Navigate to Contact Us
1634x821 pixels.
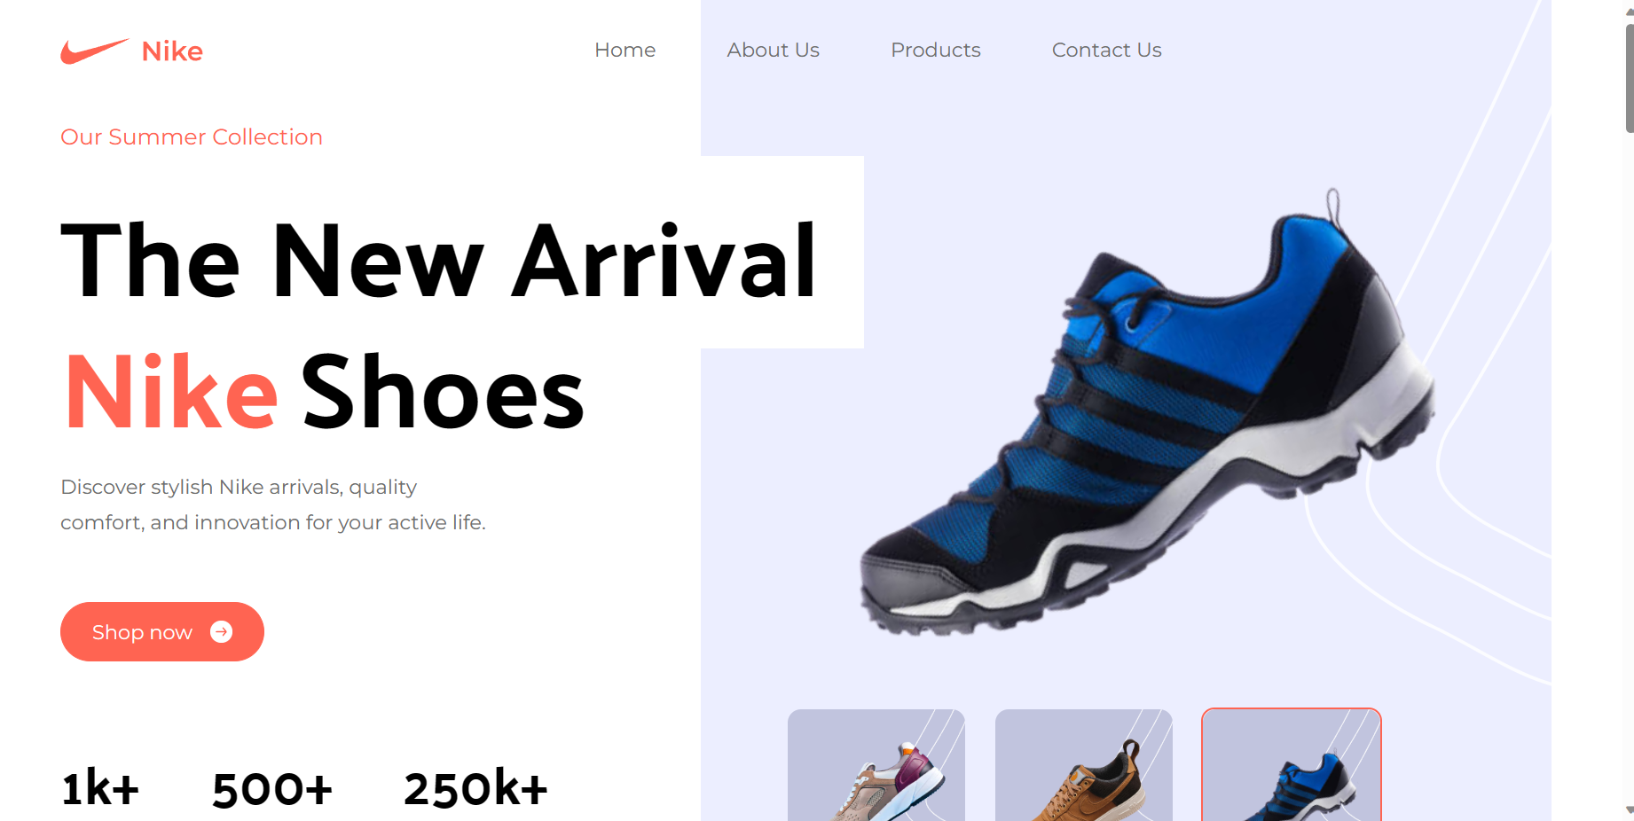tap(1107, 51)
